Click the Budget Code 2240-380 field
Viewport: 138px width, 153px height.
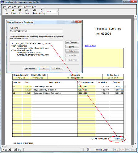point(113,78)
